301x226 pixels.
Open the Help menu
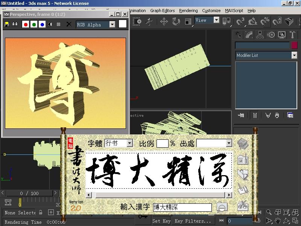(x=251, y=11)
